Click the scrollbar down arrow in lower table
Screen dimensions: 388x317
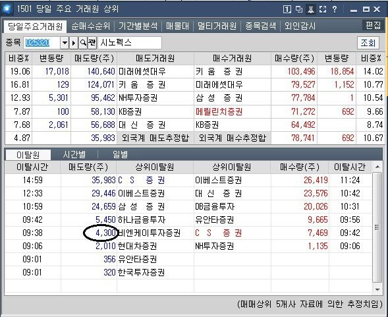pos(377,289)
